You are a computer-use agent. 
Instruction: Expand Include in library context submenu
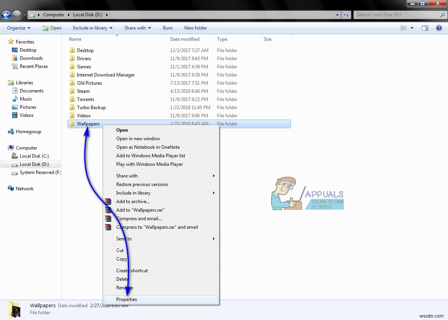click(x=161, y=193)
